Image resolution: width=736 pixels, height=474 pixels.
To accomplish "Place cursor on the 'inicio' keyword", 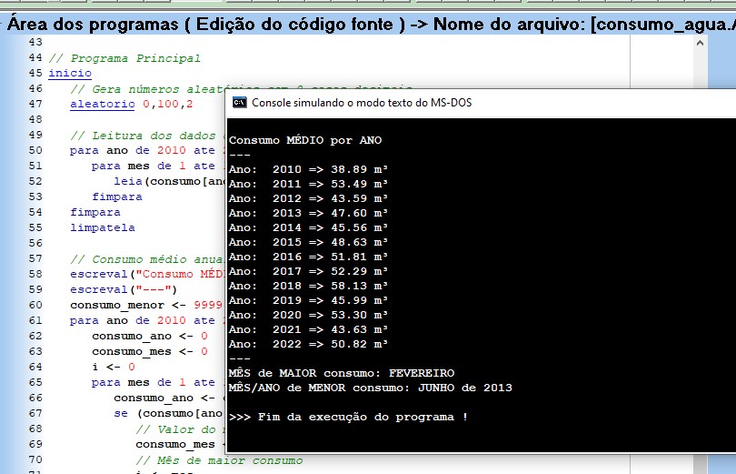I will point(70,74).
